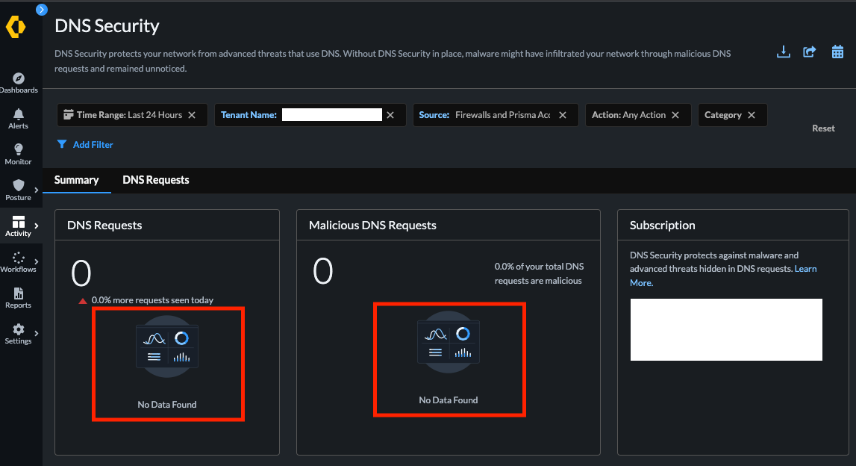The image size is (856, 466).
Task: Open the Alerts panel from the sidebar
Action: 19,118
